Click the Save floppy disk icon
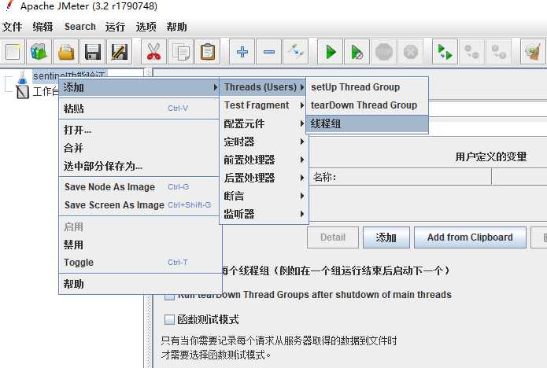Viewport: 547px width, 368px height. [x=92, y=52]
